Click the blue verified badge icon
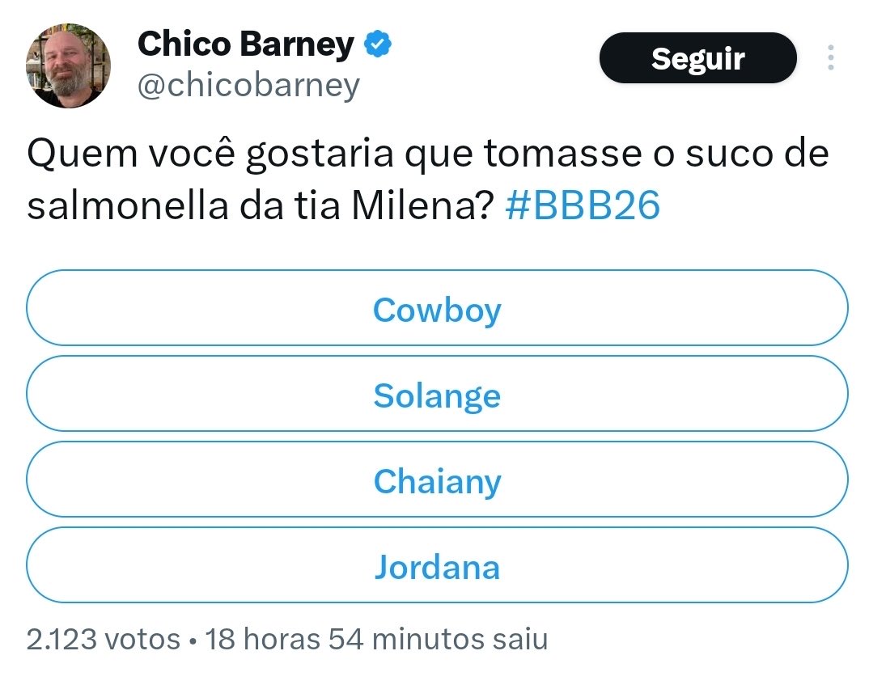This screenshot has width=869, height=689. pyautogui.click(x=378, y=44)
